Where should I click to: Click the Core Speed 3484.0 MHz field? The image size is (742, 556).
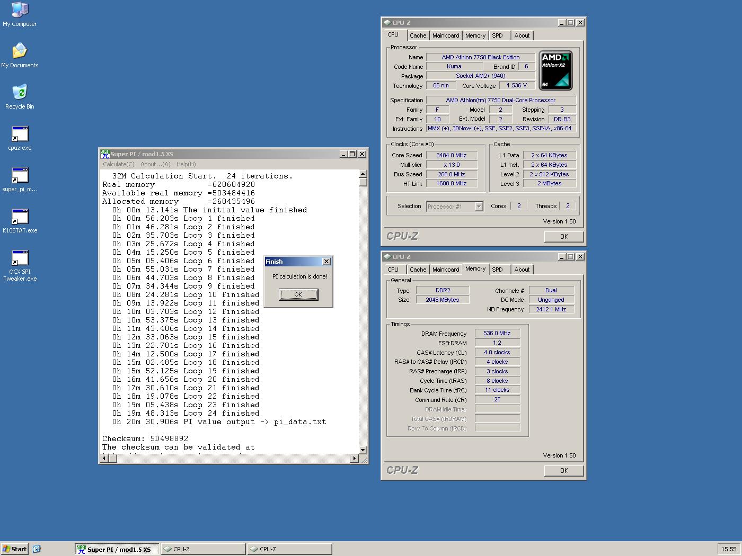pos(452,155)
